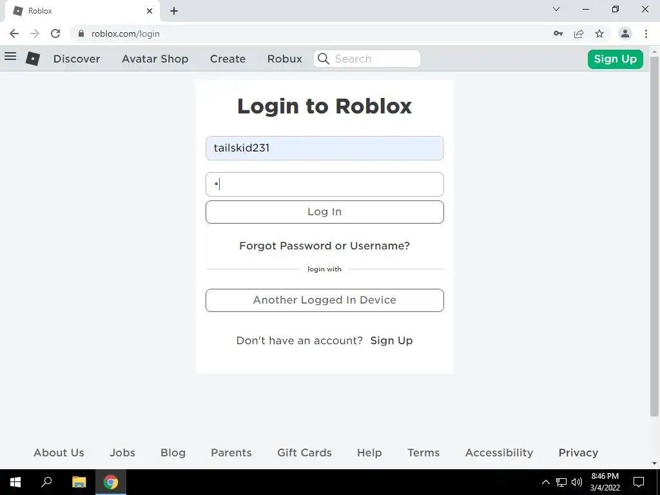
Task: Click the scrollbar up arrow
Action: coord(655,51)
